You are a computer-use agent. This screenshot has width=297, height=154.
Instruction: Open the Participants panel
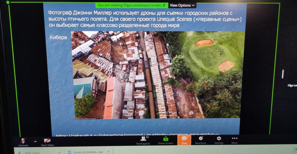[143, 141]
